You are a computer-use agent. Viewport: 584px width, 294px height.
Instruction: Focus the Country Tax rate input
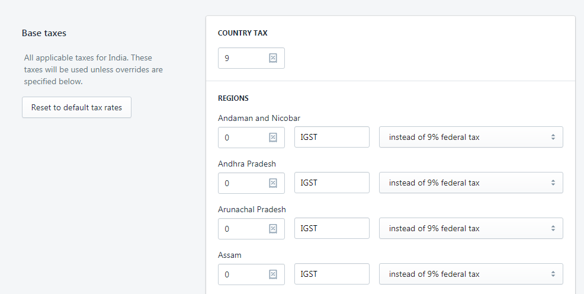pos(243,58)
